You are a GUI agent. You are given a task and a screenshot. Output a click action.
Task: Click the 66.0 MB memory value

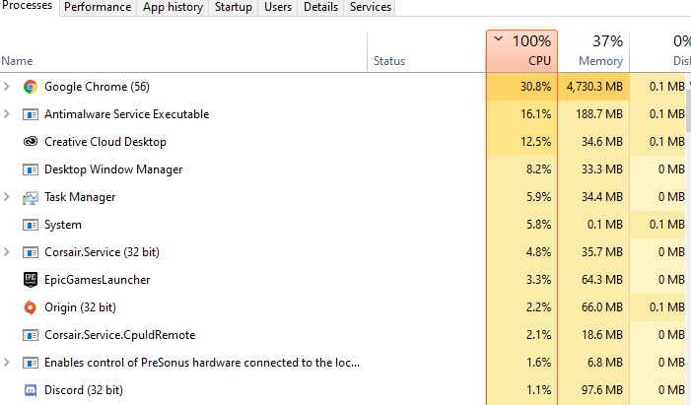[602, 307]
